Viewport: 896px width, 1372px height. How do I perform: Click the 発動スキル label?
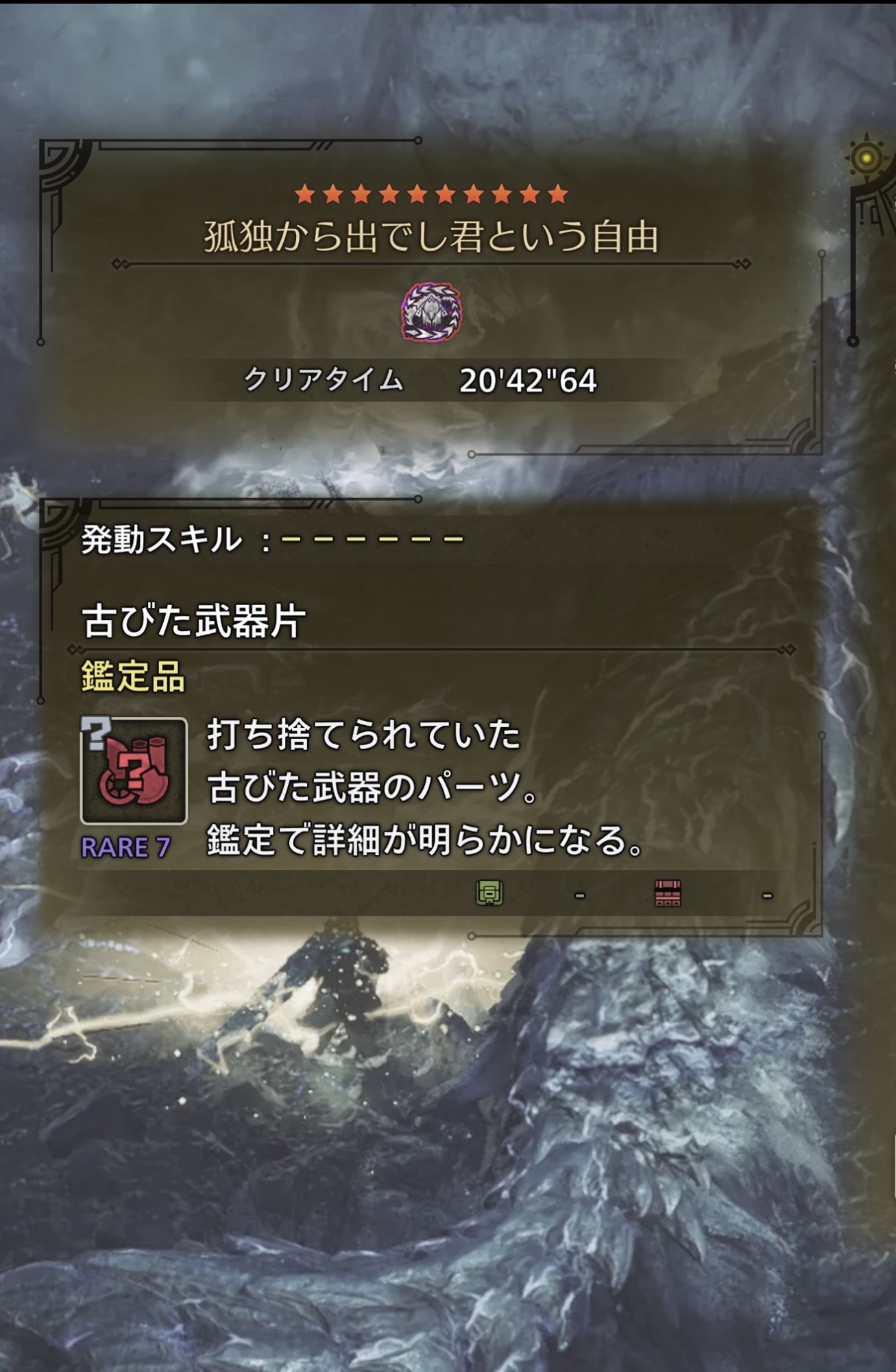(x=161, y=539)
